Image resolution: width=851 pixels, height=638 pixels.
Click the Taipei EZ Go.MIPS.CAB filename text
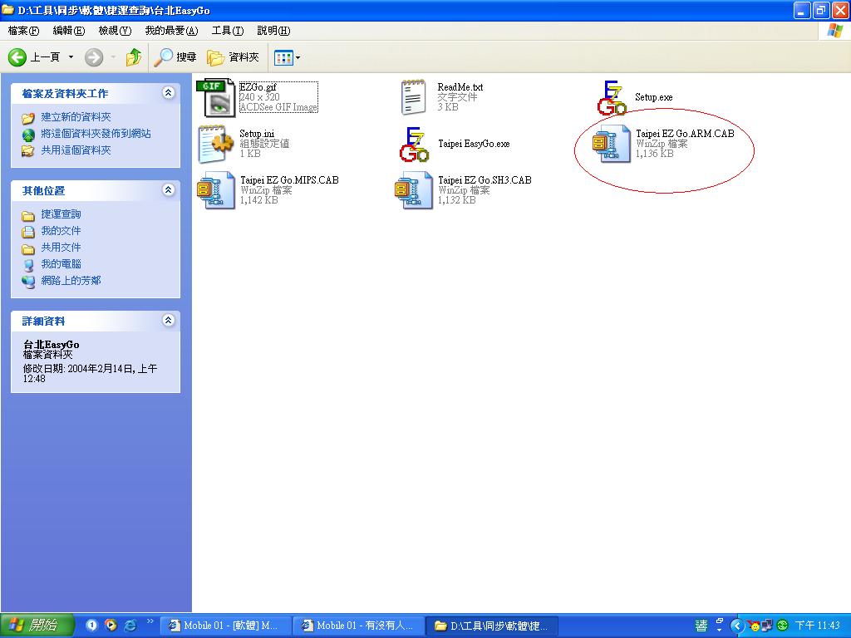(289, 180)
